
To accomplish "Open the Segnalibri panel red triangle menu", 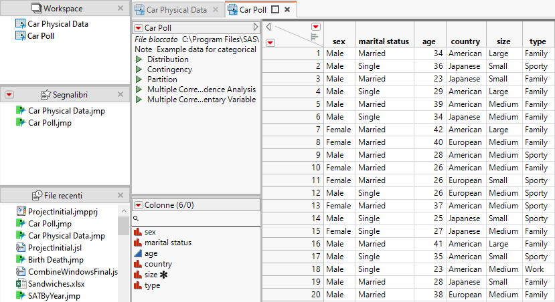I will tap(9, 95).
